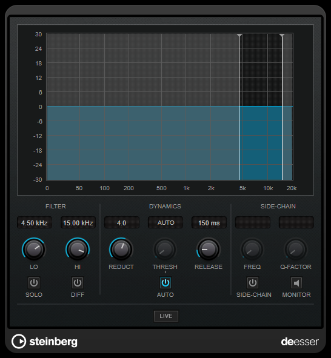Click the high frequency band handle triangle

[282, 35]
